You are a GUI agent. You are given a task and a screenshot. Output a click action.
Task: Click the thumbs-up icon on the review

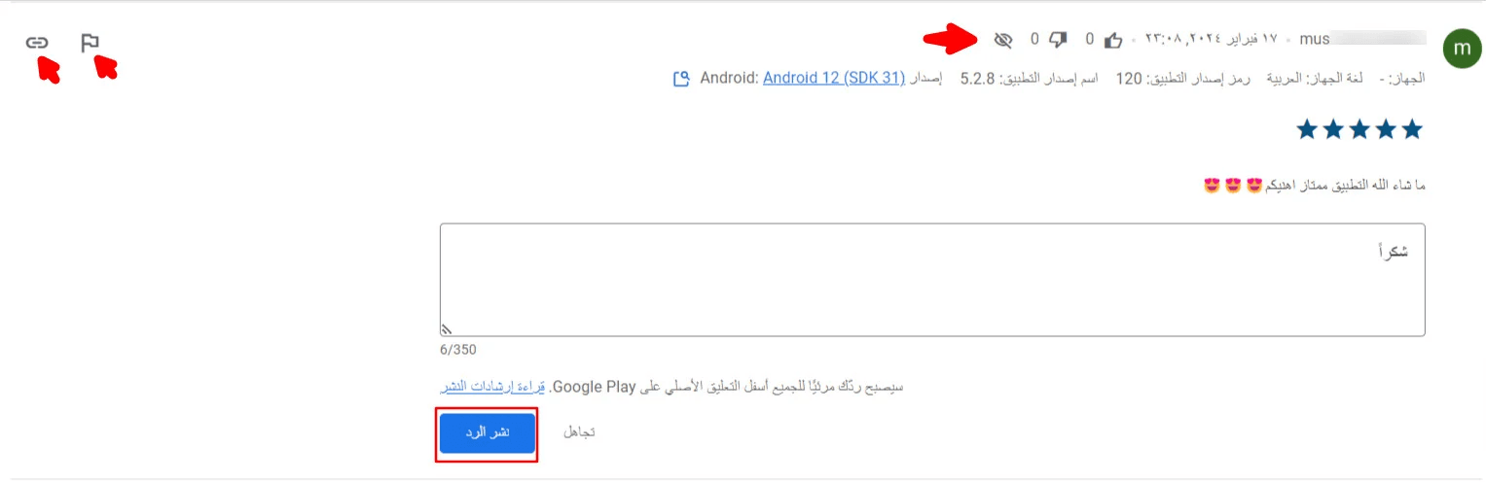coord(1113,40)
